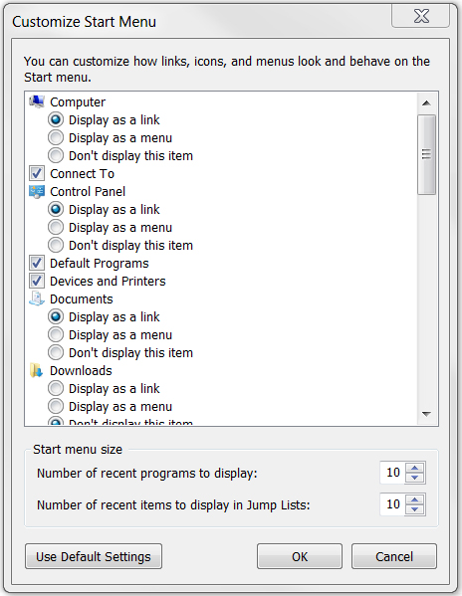Viewport: 462px width, 596px height.
Task: Click 'Number of recent items to display in Jump Lists:' label
Action: click(x=173, y=505)
